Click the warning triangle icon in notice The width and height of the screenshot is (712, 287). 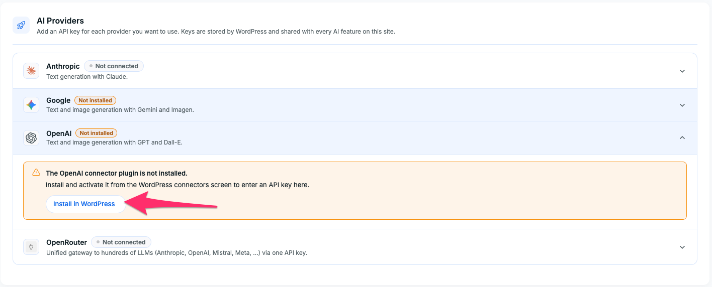36,173
